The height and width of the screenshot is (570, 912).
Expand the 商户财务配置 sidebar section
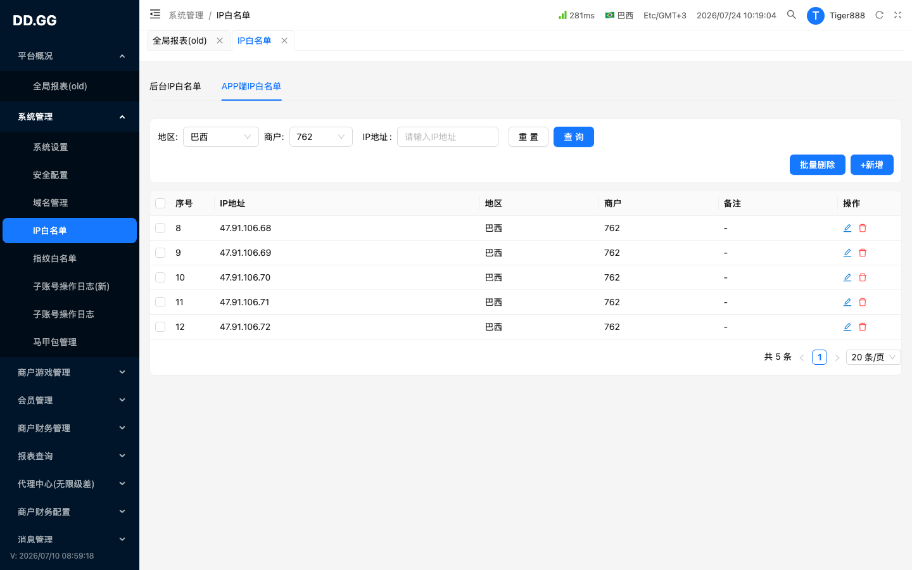pos(70,512)
